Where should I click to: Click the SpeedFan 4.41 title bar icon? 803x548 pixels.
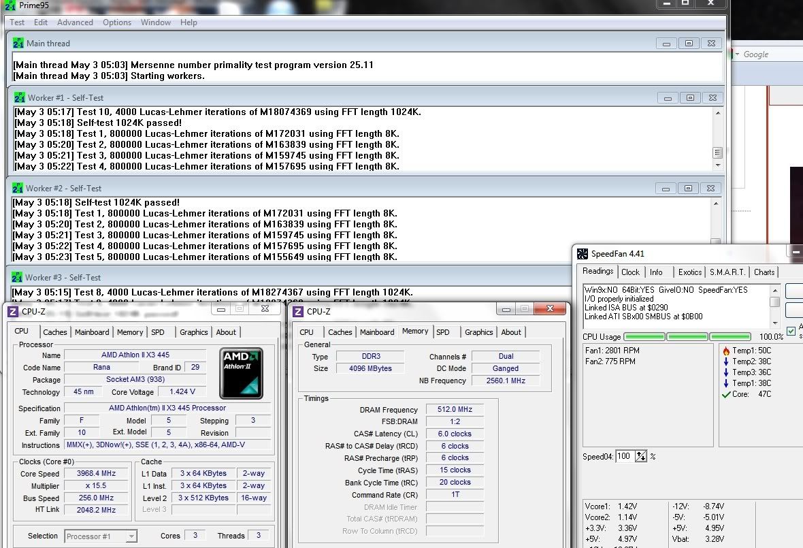(583, 253)
